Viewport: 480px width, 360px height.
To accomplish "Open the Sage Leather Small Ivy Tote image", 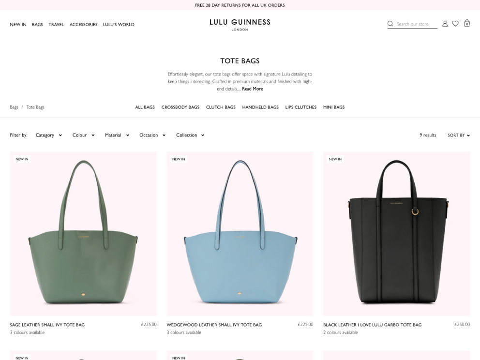I will coord(83,234).
